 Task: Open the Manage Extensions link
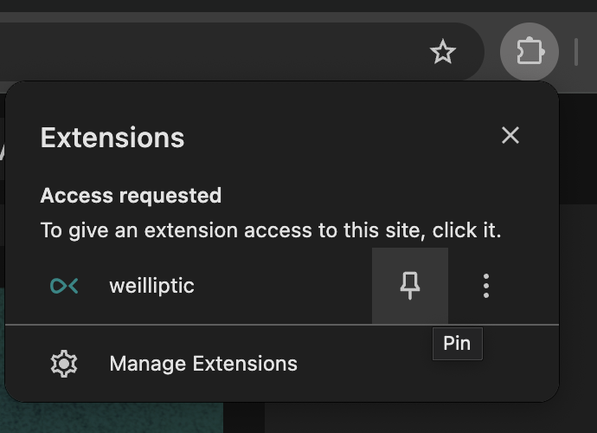tap(203, 364)
